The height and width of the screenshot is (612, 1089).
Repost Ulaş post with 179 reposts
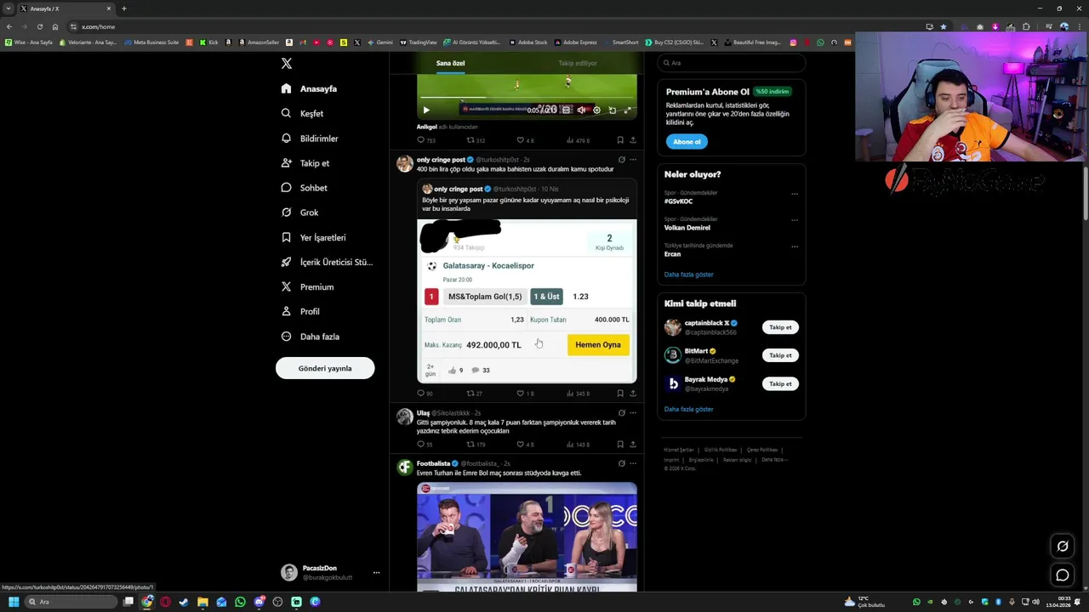coord(476,445)
